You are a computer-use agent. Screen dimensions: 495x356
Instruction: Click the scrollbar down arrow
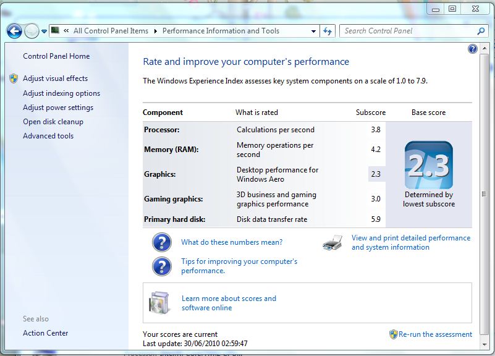coord(484,345)
